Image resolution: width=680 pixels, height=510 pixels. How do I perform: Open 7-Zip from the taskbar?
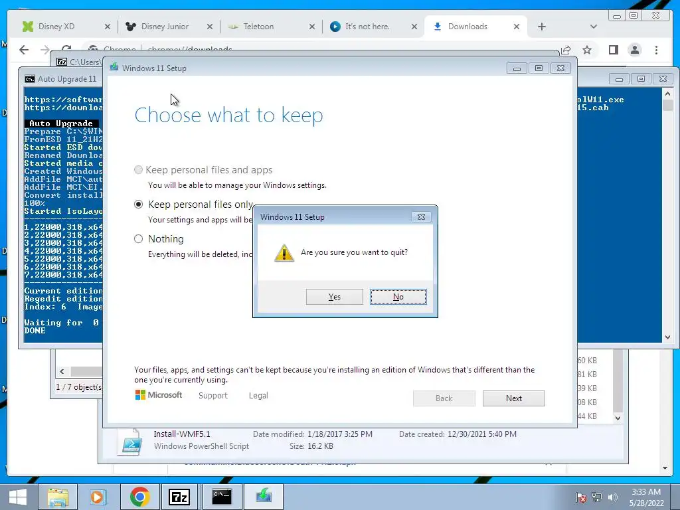pos(180,497)
